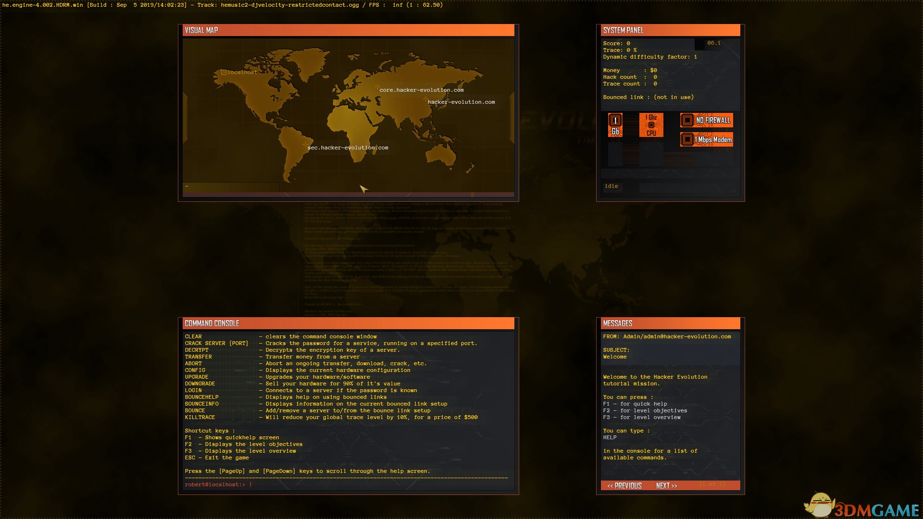
Task: Click the 1 Mbps Modem hardware icon
Action: coord(707,139)
